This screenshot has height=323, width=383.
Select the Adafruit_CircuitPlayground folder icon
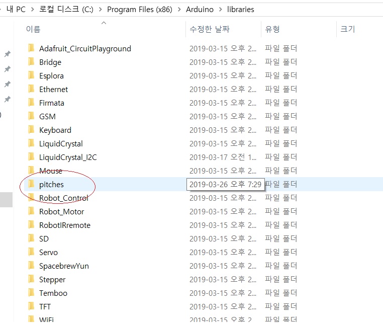[x=31, y=48]
